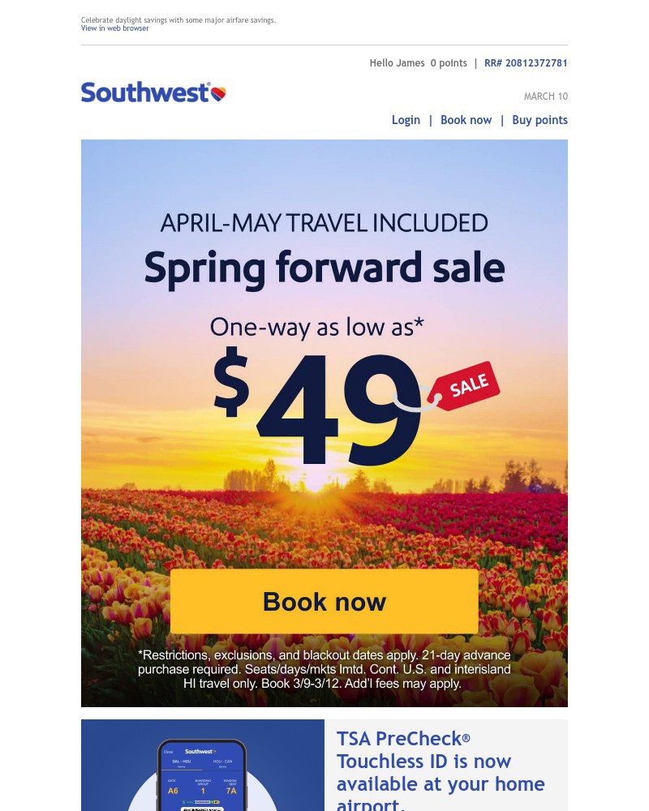This screenshot has width=649, height=811.
Task: Click the gate A6 indicator on the boarding pass
Action: pos(174,788)
